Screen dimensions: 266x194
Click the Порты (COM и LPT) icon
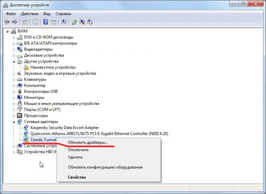coord(20,109)
